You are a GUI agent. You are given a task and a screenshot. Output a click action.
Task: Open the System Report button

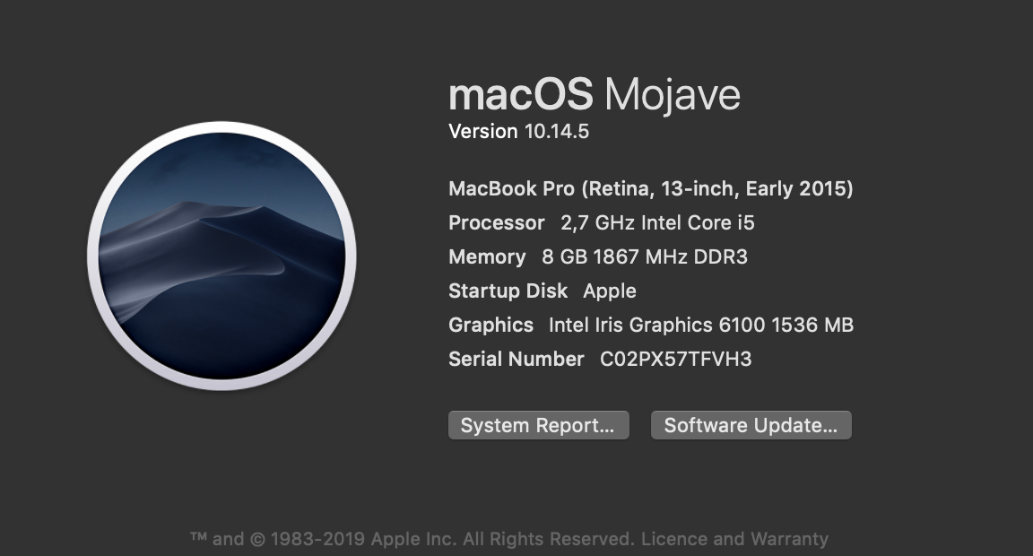pyautogui.click(x=539, y=426)
